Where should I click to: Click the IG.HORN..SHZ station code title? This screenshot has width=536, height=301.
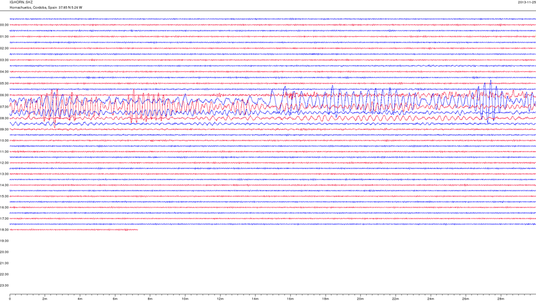(21, 2)
